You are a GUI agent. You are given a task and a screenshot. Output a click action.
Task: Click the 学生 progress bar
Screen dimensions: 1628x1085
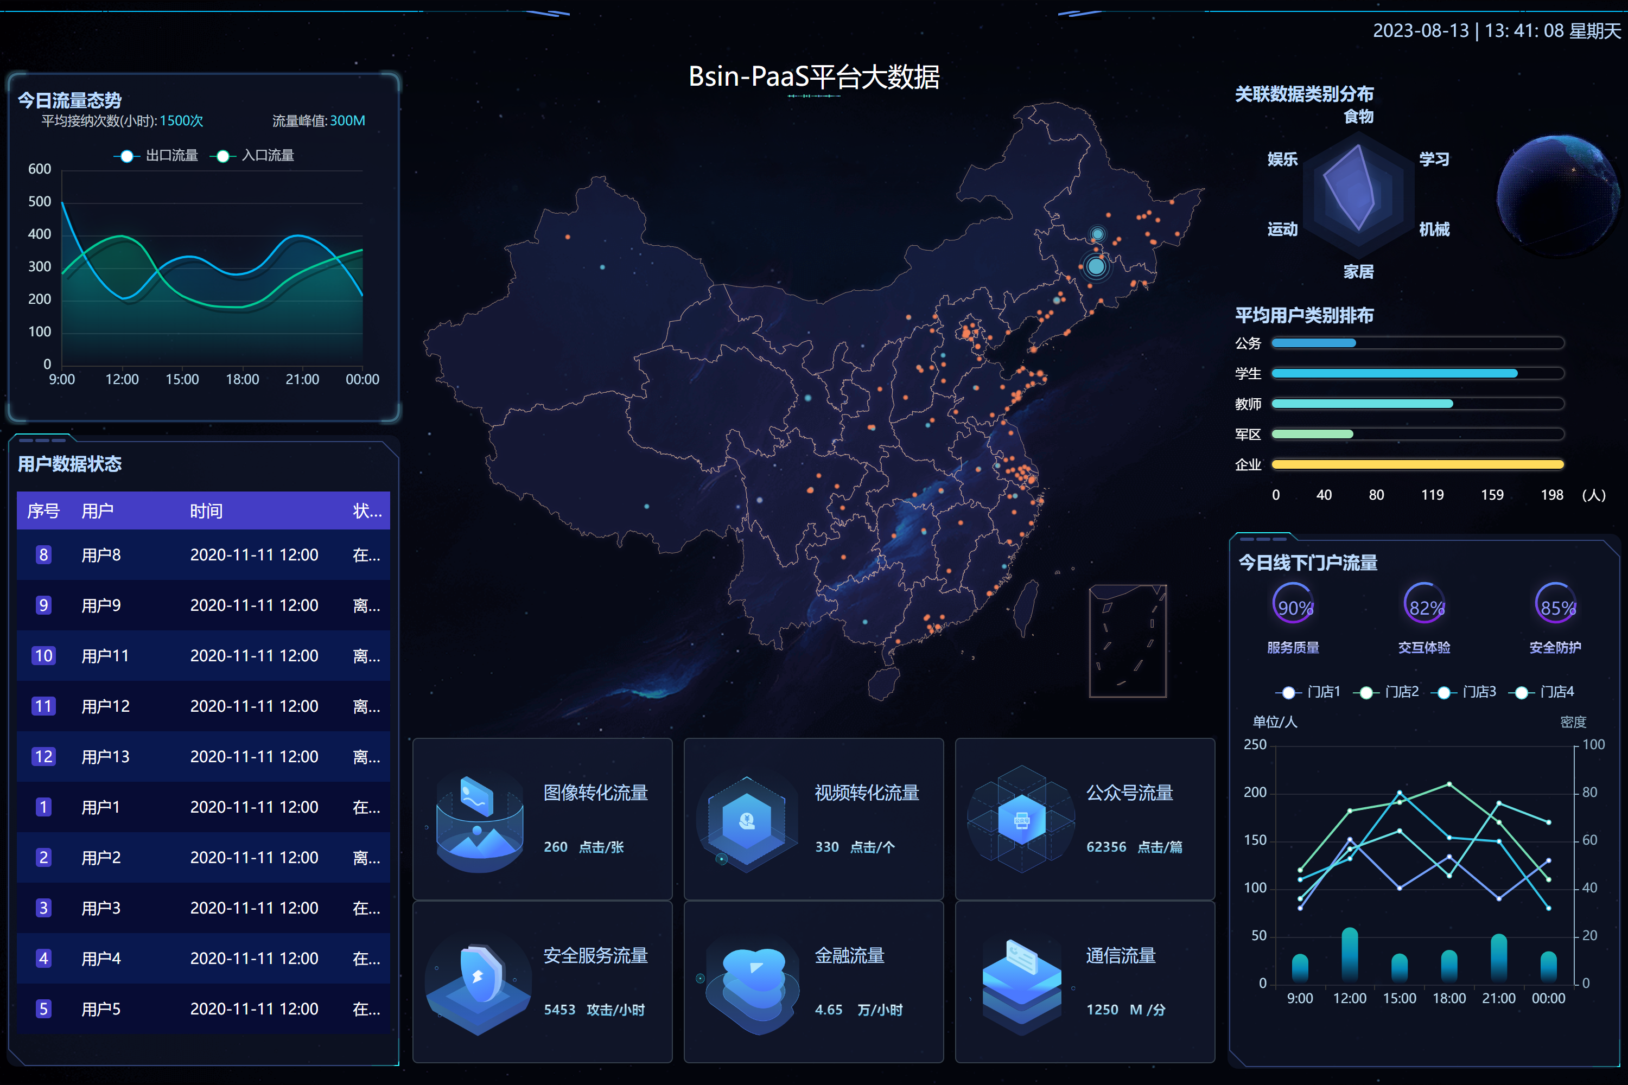[x=1417, y=374]
